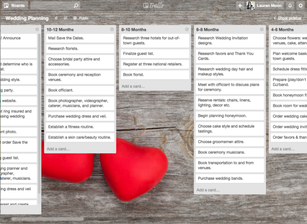Open the 6-8 Months list menu

click(x=262, y=29)
